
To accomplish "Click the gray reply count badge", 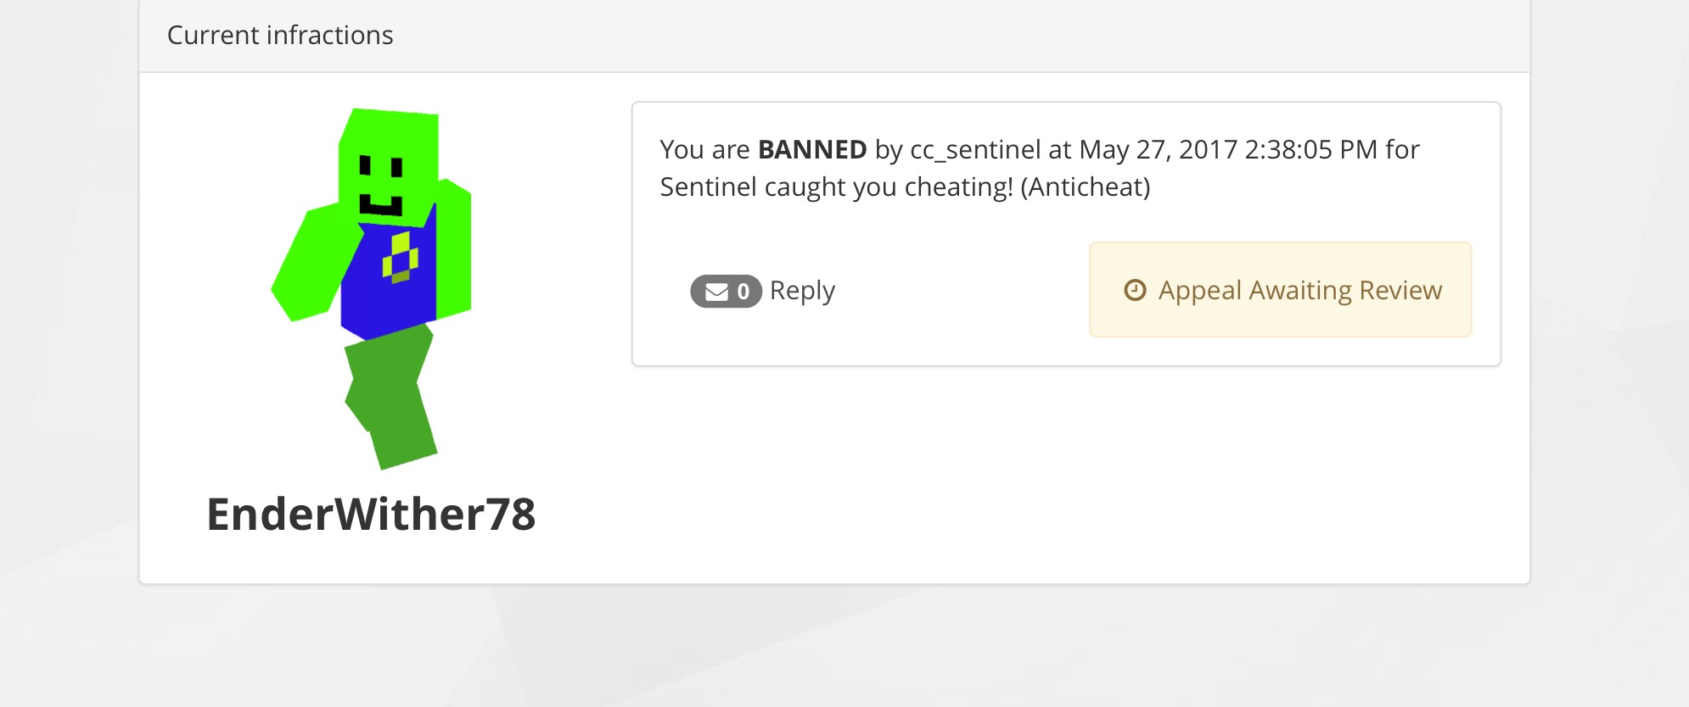I will click(726, 292).
